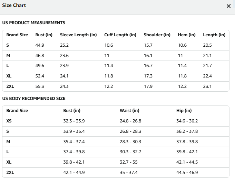Image resolution: width=235 pixels, height=184 pixels.
Task: Click the hip range 44.5 - 46.9
Action: (187, 173)
